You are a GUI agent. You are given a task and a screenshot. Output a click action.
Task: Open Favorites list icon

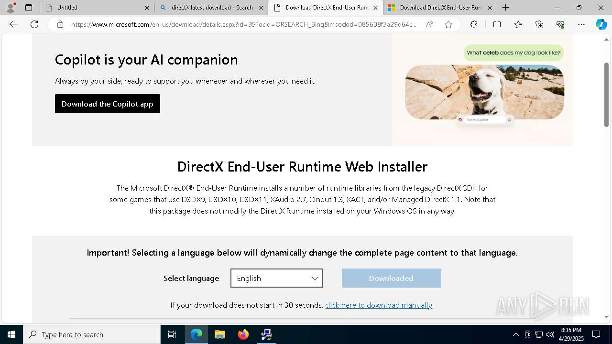point(518,24)
